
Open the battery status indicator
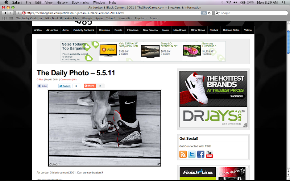pyautogui.click(x=247, y=3)
